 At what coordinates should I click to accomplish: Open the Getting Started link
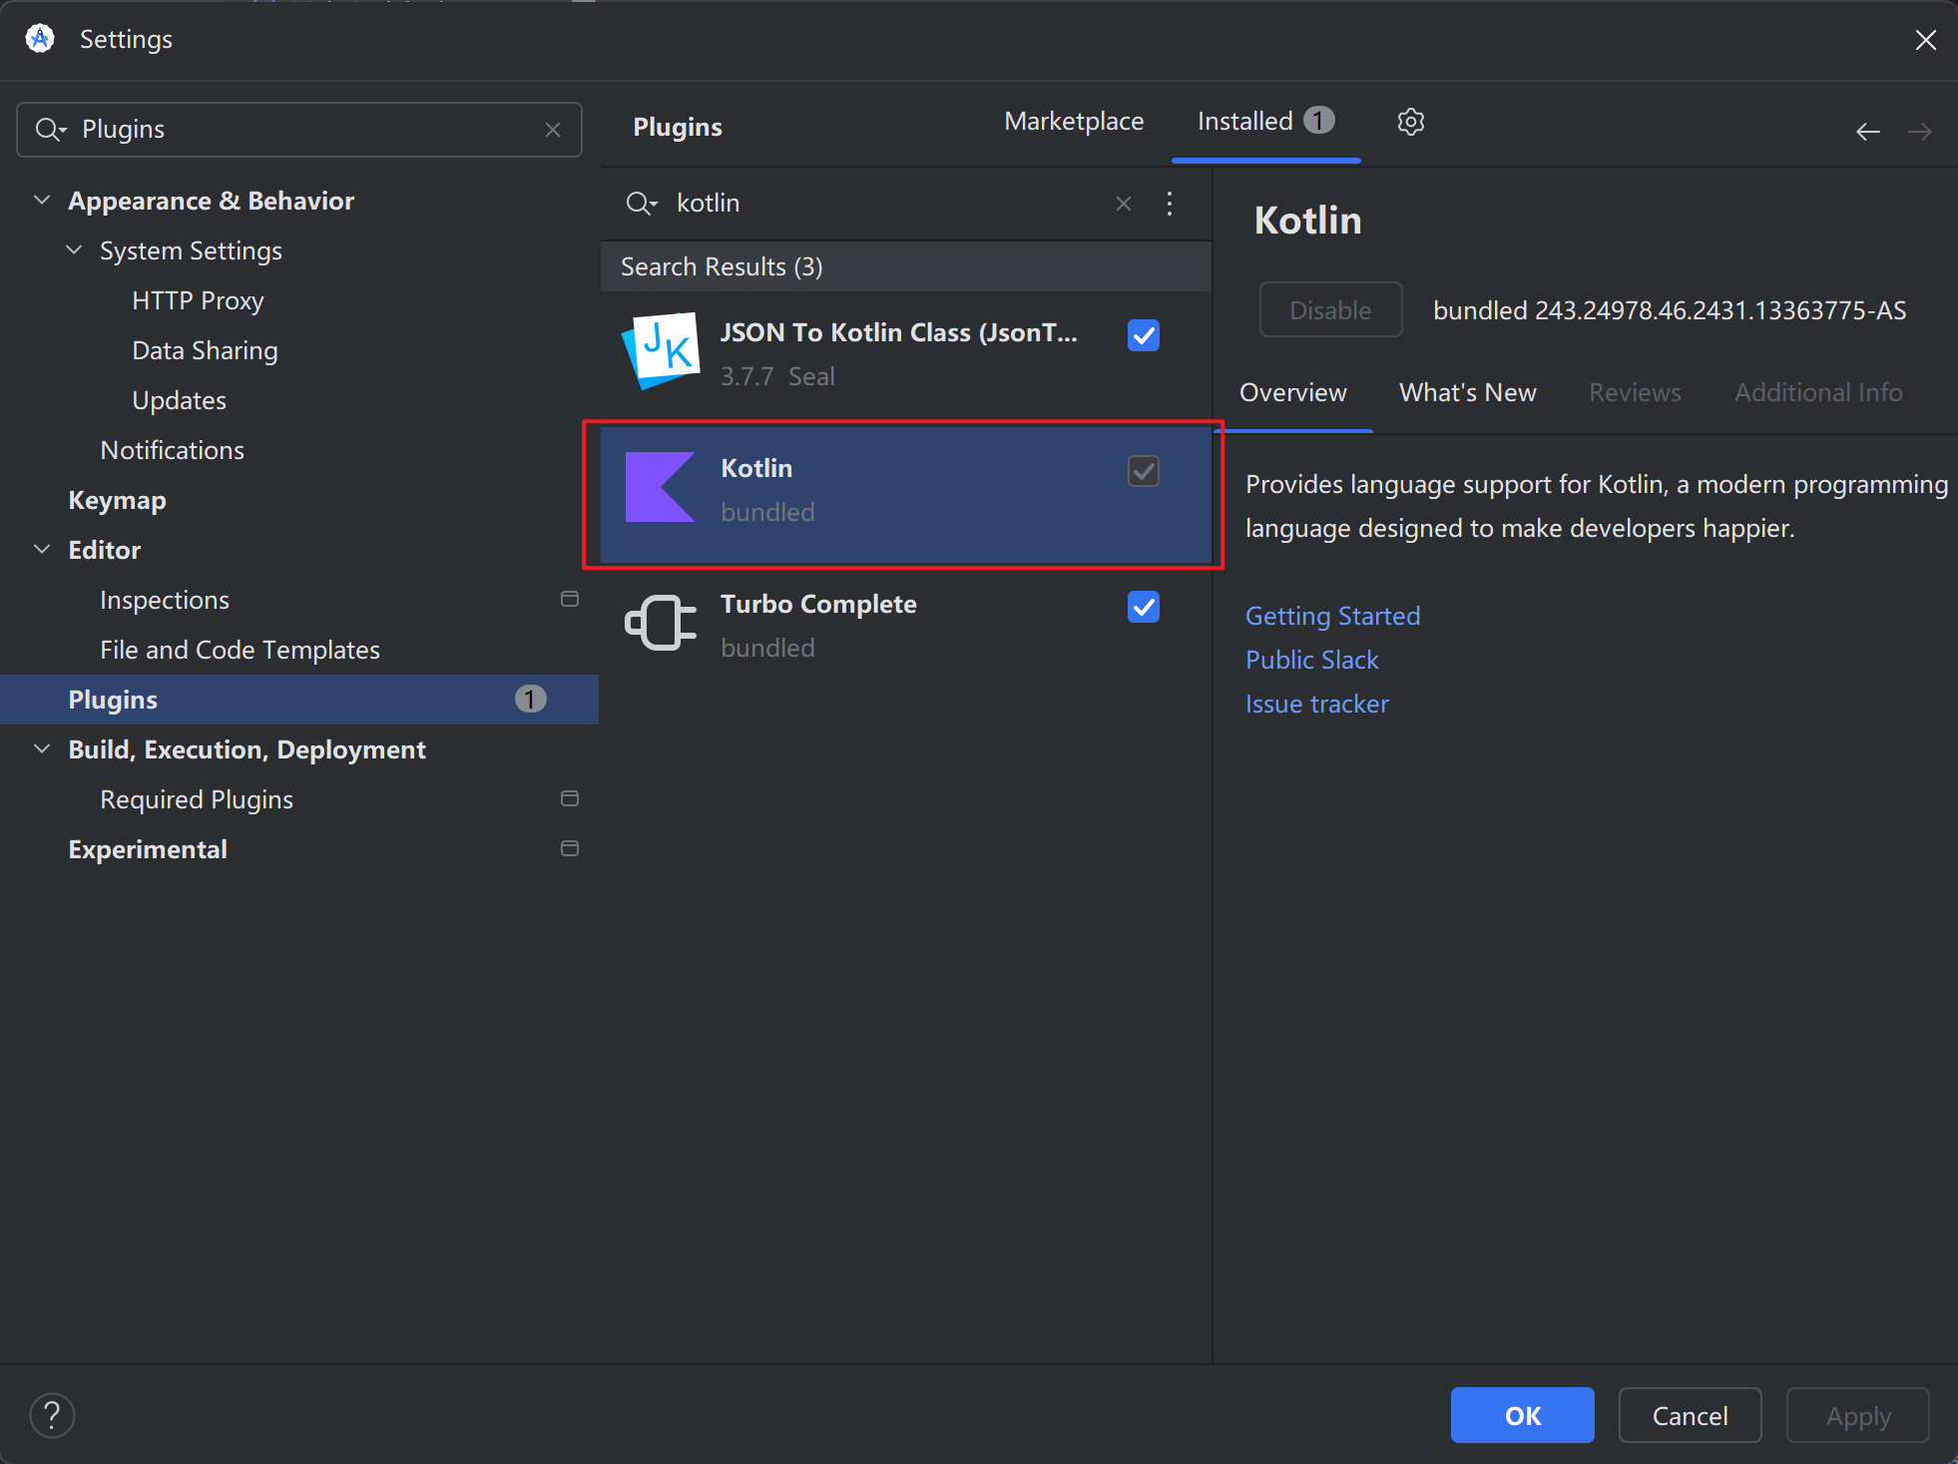coord(1332,617)
